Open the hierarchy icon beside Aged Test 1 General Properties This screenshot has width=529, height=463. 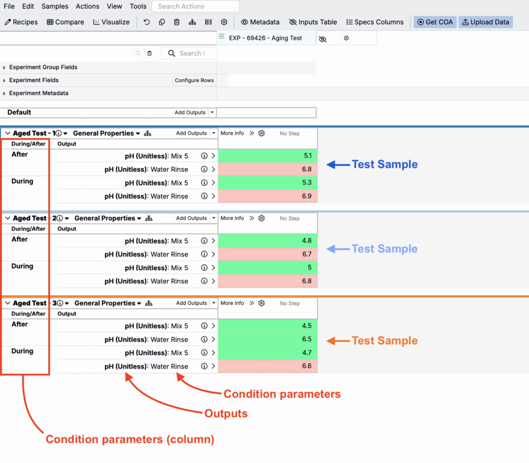click(148, 134)
